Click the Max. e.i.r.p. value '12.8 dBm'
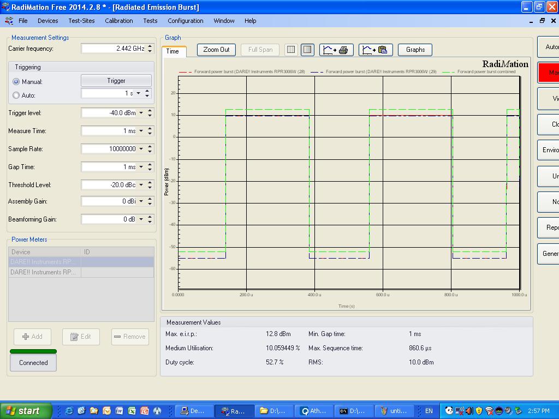Viewport: 559px width, 419px height. [278, 334]
